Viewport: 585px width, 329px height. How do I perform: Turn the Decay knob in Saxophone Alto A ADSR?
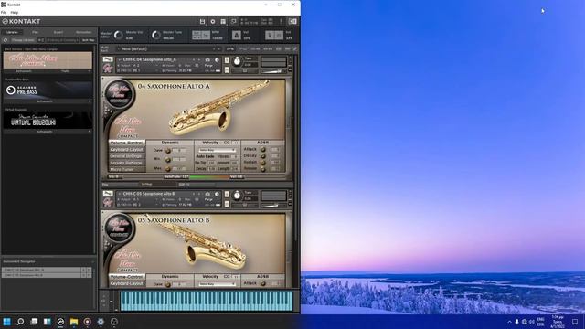pyautogui.click(x=263, y=156)
